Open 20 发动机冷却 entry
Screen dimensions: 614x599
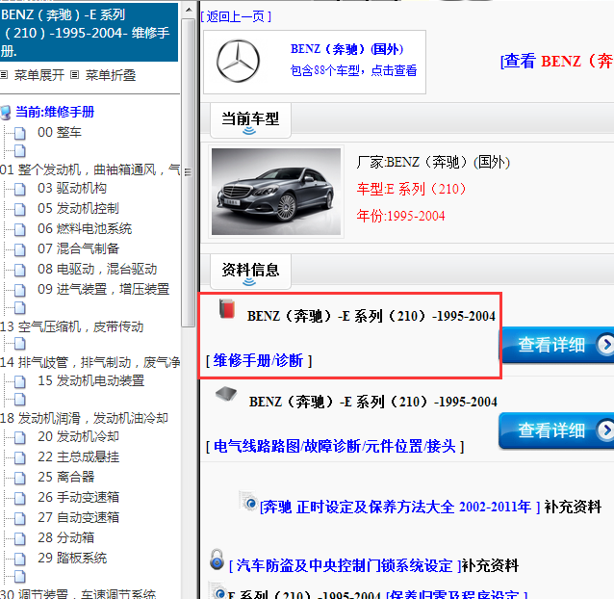[x=78, y=437]
